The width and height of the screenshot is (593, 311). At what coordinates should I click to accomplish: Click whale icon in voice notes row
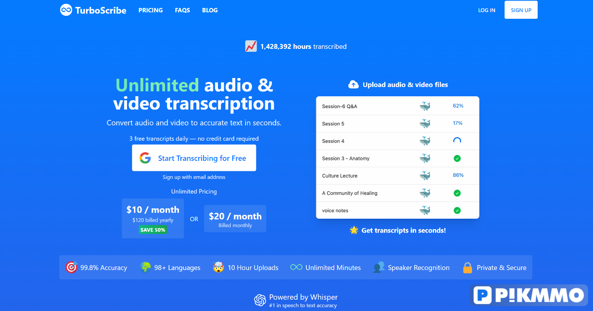425,210
